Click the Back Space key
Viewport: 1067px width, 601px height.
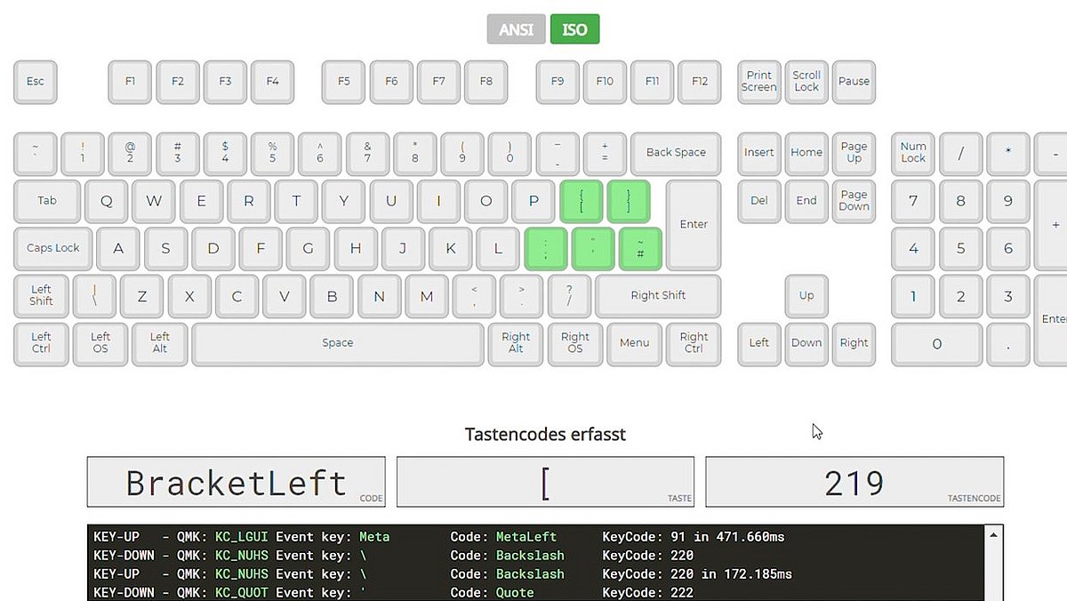[676, 153]
